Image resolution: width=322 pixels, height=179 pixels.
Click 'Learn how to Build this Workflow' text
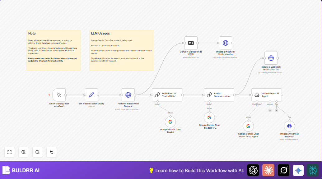tap(200, 171)
